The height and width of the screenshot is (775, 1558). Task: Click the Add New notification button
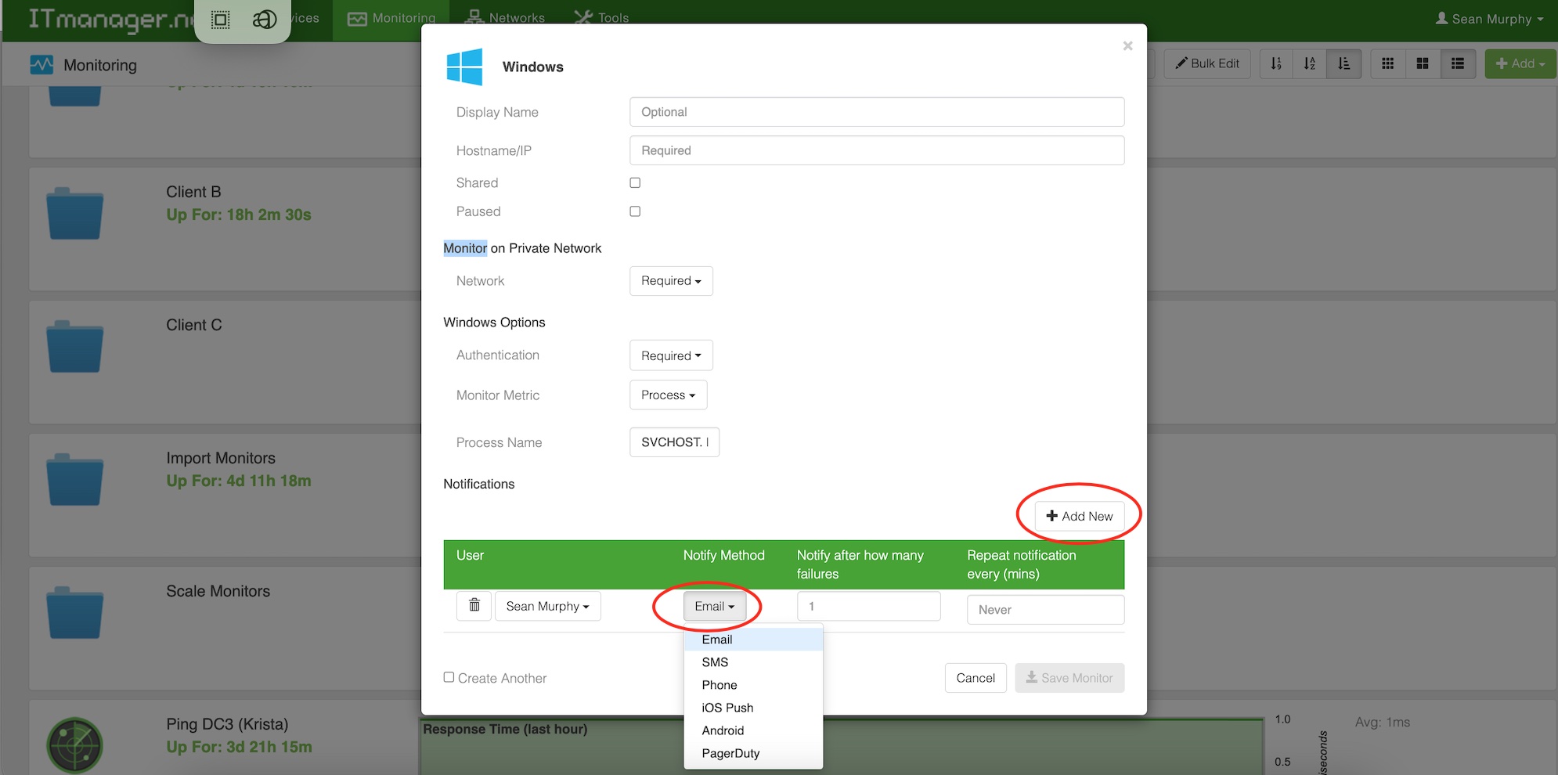(x=1080, y=516)
